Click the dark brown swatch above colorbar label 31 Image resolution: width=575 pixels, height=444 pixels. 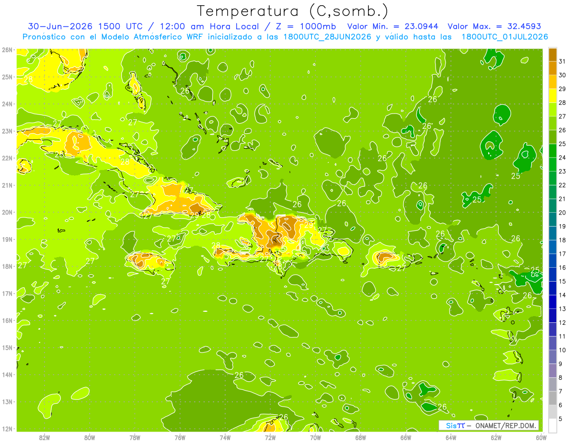coord(552,55)
